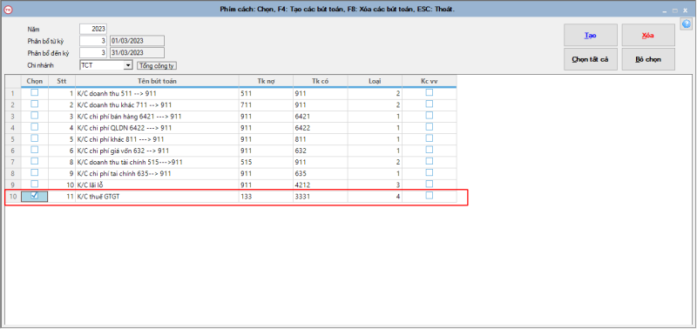Click the Chọn tất cả button

pyautogui.click(x=591, y=59)
